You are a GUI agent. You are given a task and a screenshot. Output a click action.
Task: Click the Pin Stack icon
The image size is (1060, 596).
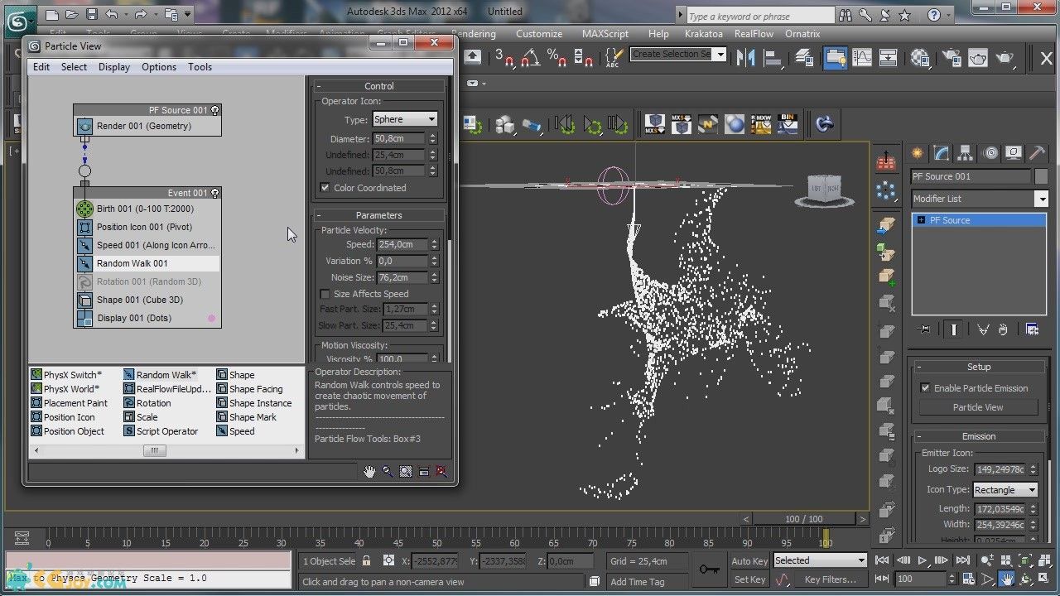tap(924, 329)
